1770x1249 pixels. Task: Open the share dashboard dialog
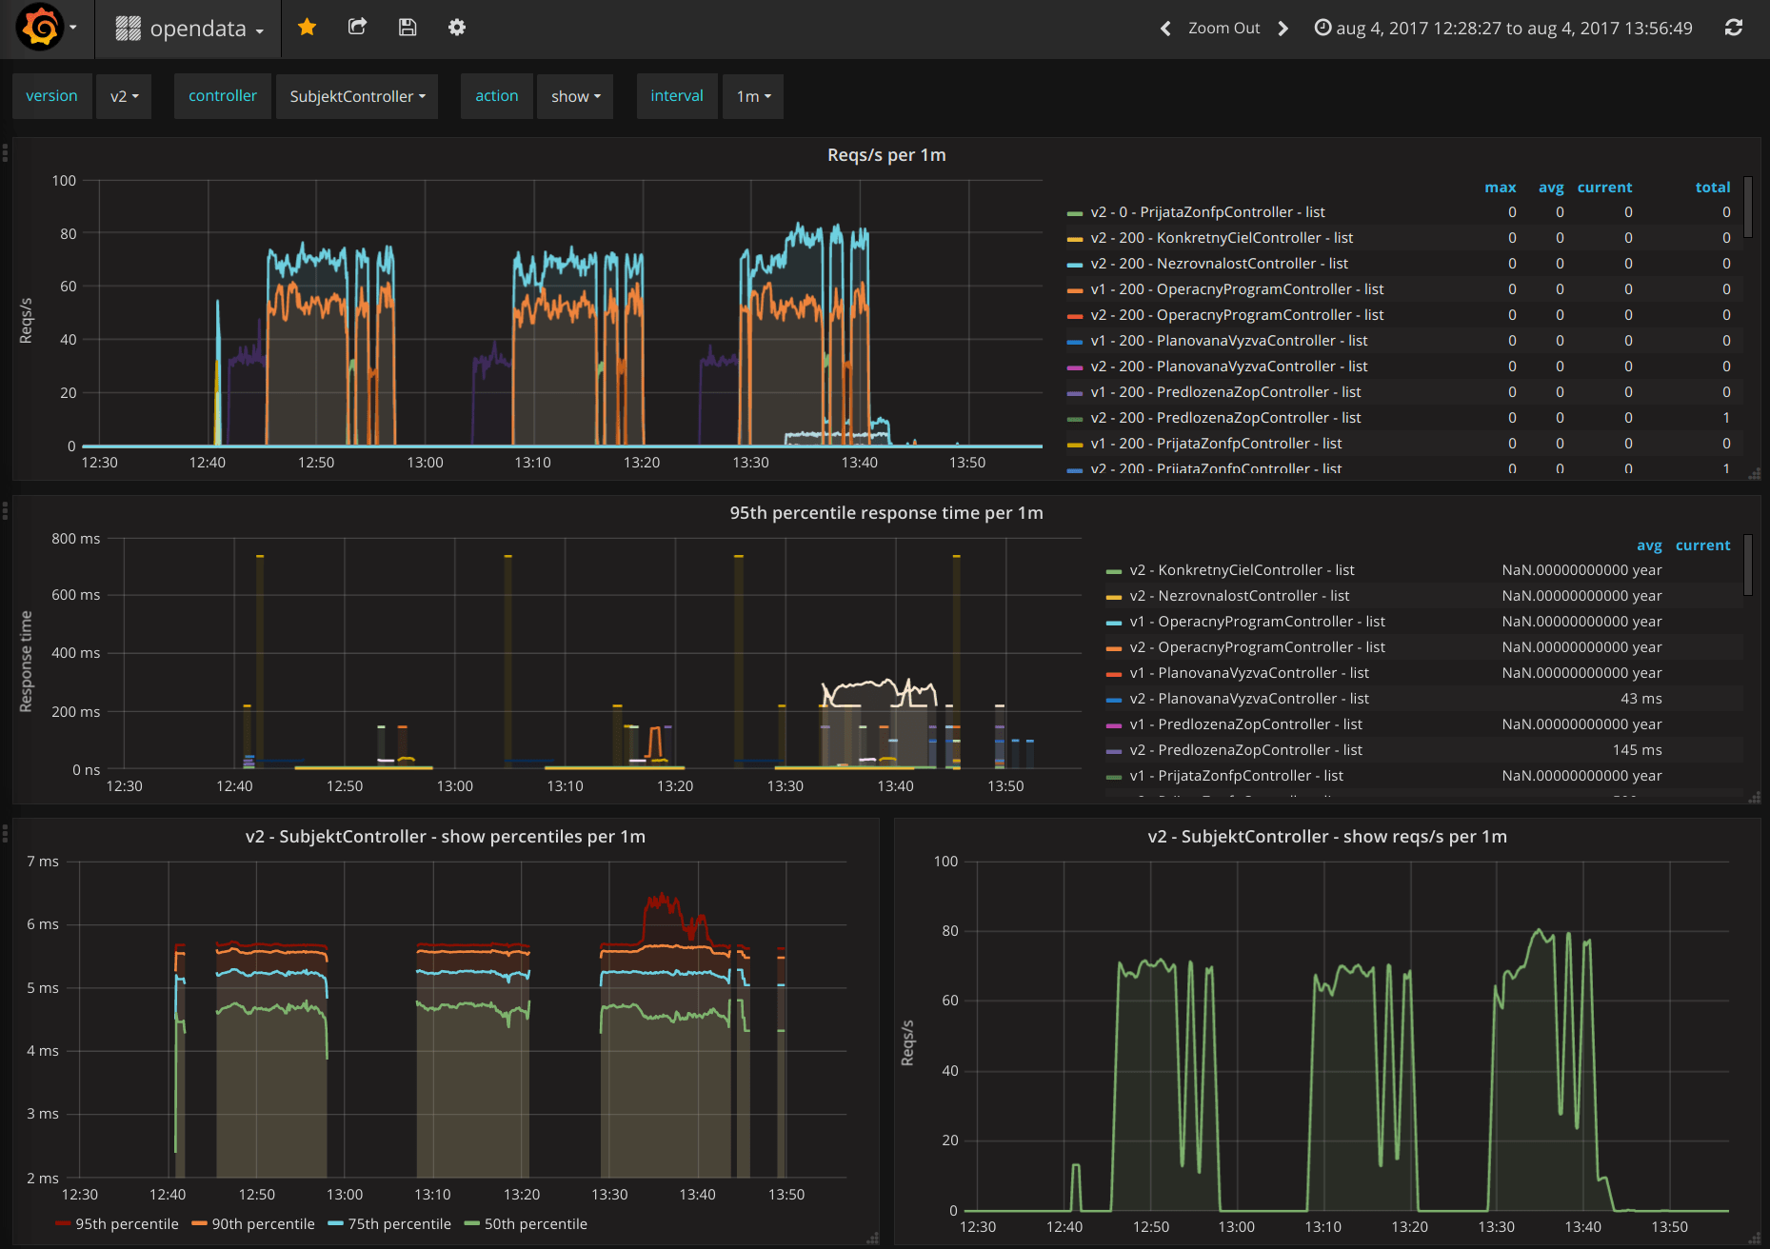click(x=357, y=28)
